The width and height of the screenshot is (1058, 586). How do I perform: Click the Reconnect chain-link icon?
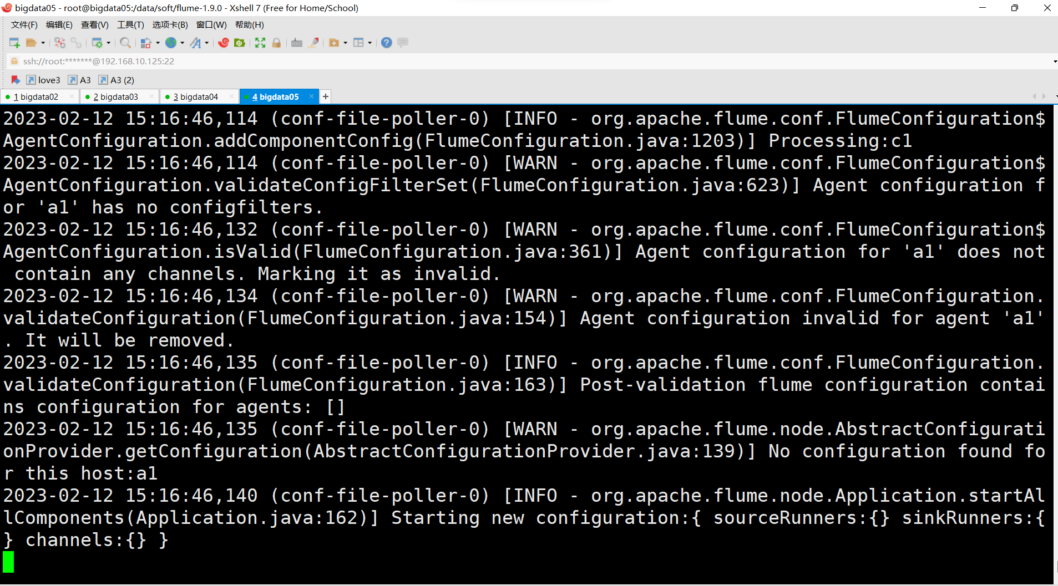[76, 43]
